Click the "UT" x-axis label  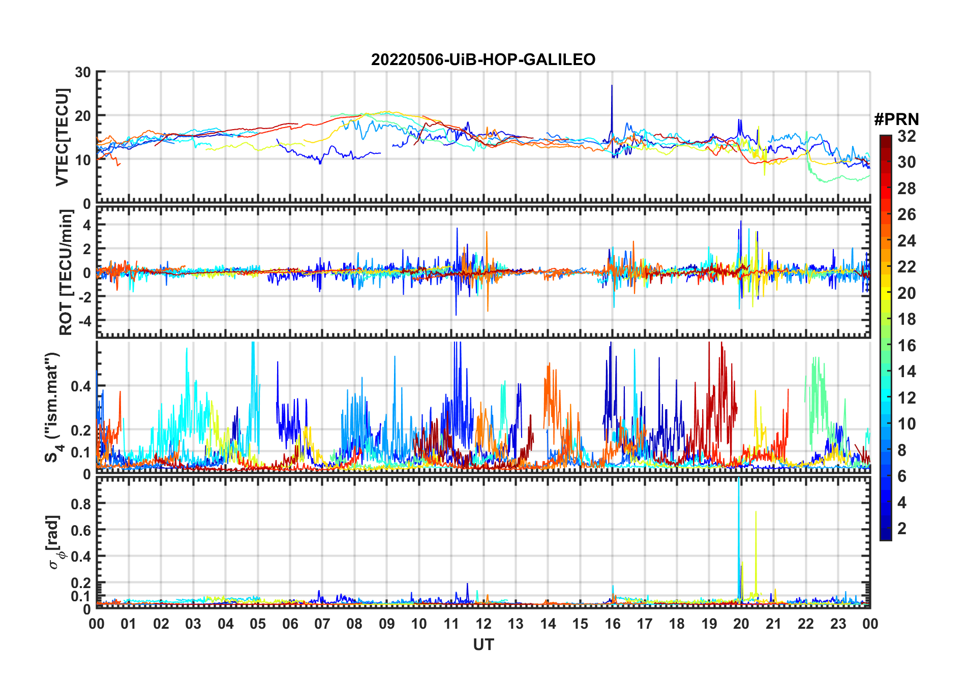tap(483, 644)
